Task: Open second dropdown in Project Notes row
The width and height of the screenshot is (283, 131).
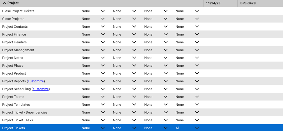Action: click(x=124, y=58)
